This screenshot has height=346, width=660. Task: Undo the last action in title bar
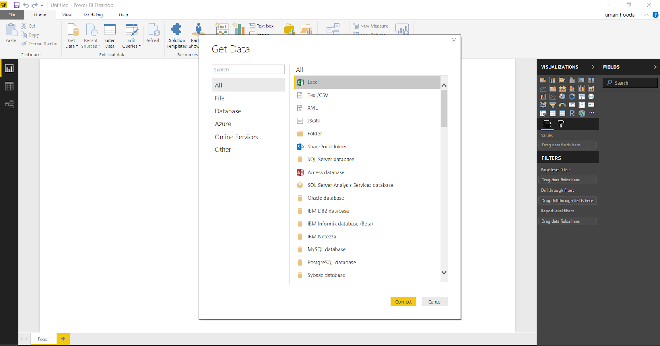click(x=26, y=5)
